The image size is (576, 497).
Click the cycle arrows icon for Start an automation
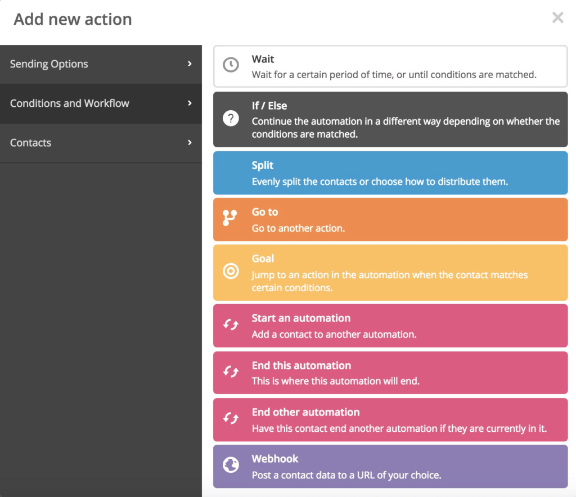click(231, 325)
